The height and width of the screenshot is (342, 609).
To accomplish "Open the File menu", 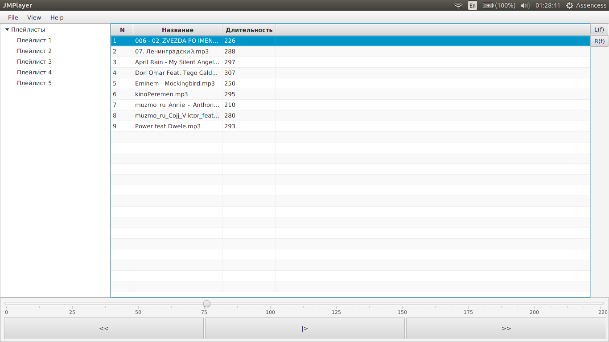I will (x=13, y=18).
